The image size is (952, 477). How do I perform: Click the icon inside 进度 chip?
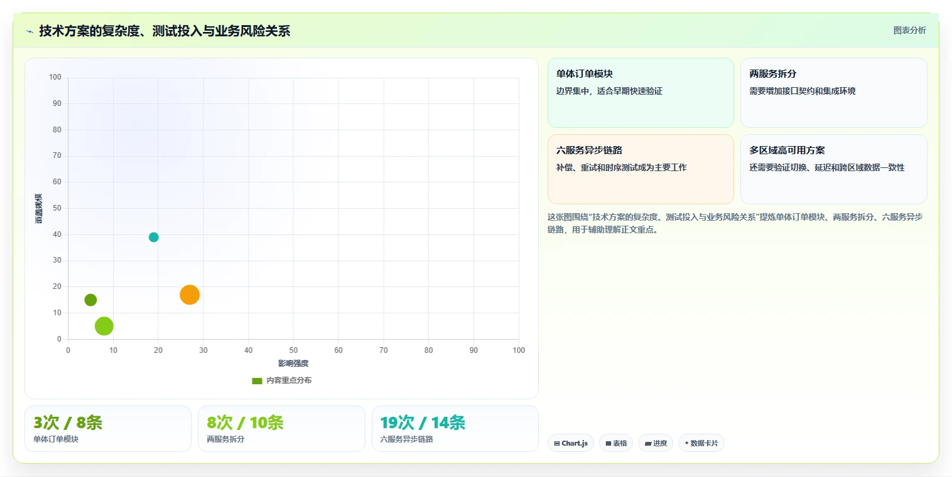648,443
